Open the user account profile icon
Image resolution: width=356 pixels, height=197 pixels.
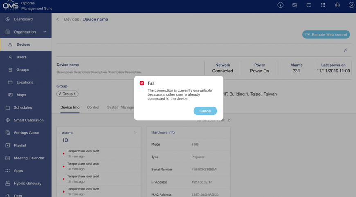[351, 5]
